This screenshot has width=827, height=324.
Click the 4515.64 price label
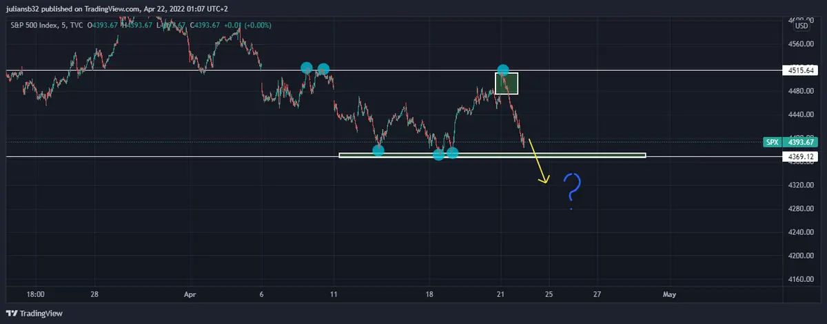coord(801,70)
